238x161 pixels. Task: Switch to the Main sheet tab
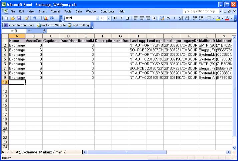tap(59, 152)
